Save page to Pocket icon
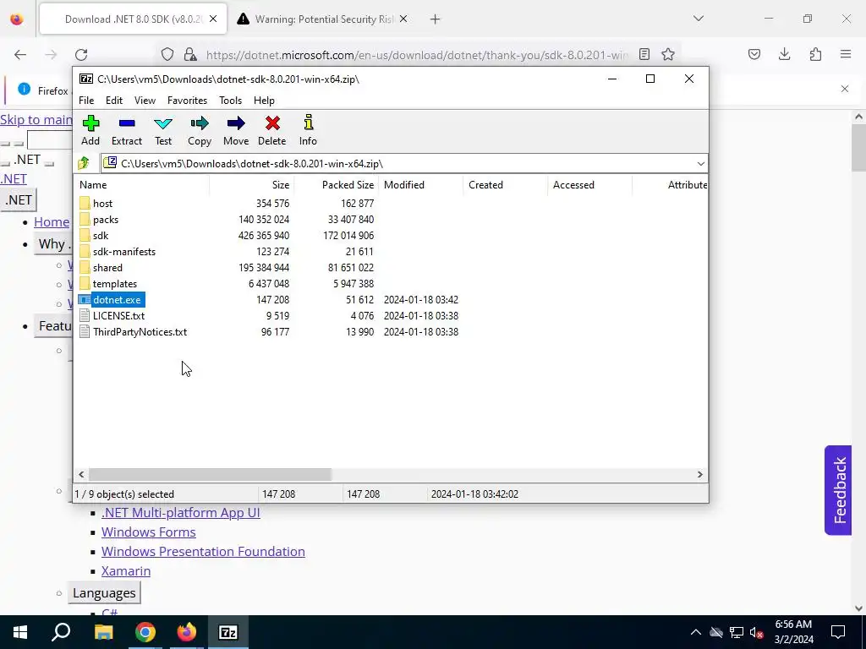 [x=754, y=54]
